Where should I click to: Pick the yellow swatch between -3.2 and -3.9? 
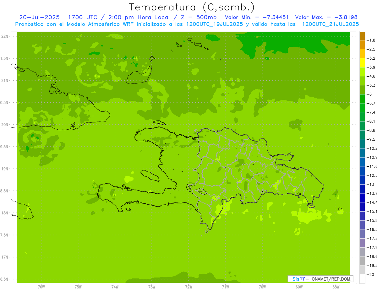click(x=362, y=63)
